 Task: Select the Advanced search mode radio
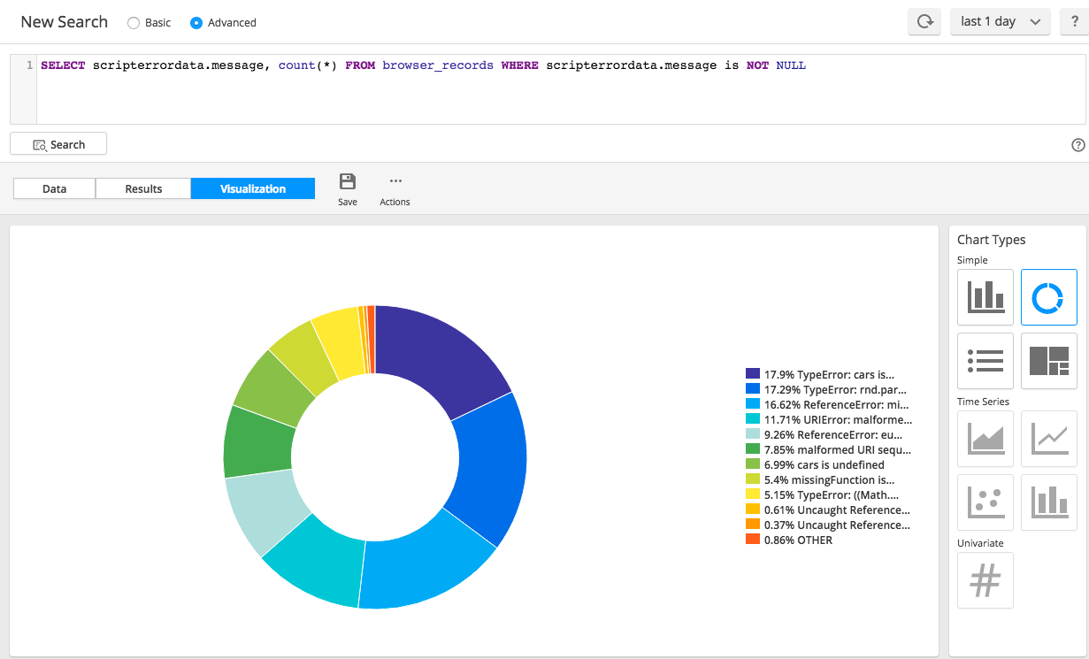196,23
